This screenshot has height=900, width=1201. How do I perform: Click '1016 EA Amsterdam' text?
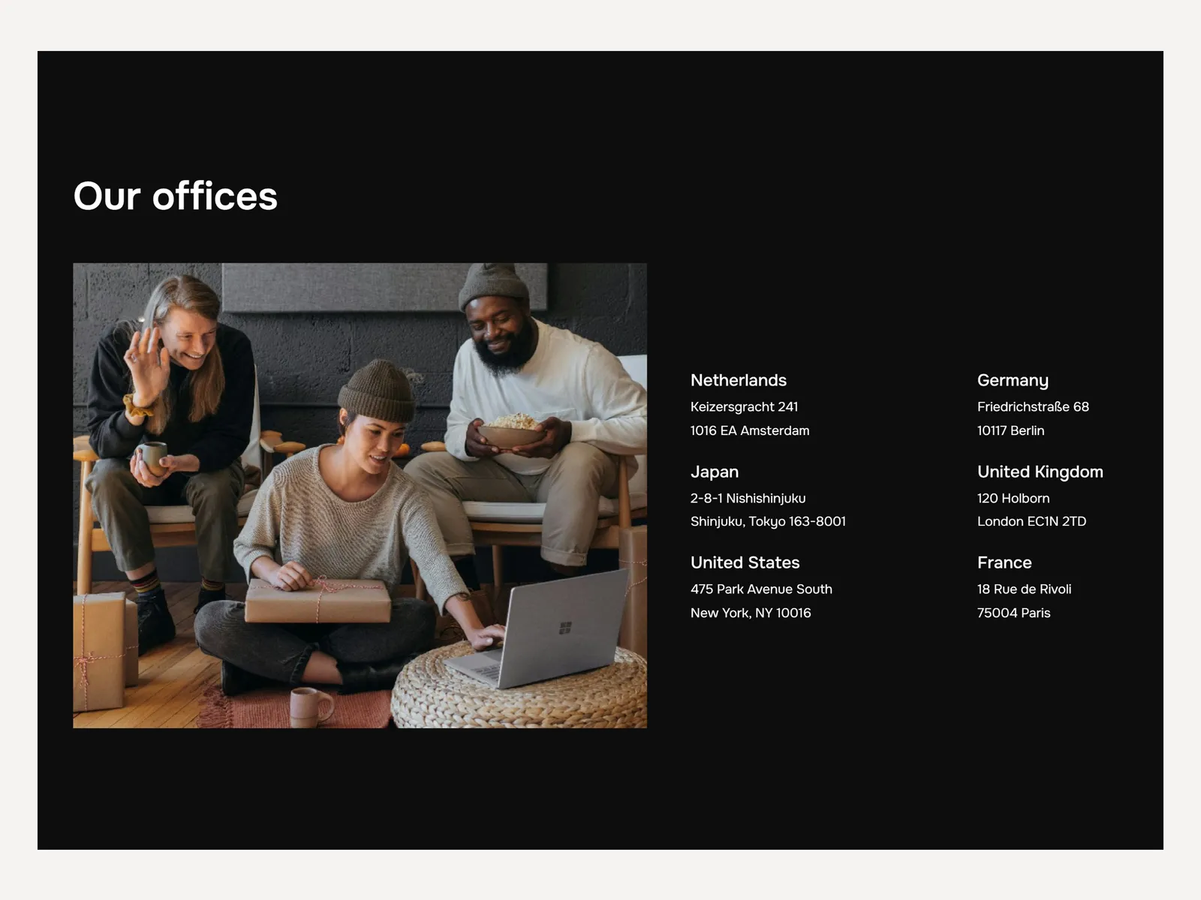750,430
